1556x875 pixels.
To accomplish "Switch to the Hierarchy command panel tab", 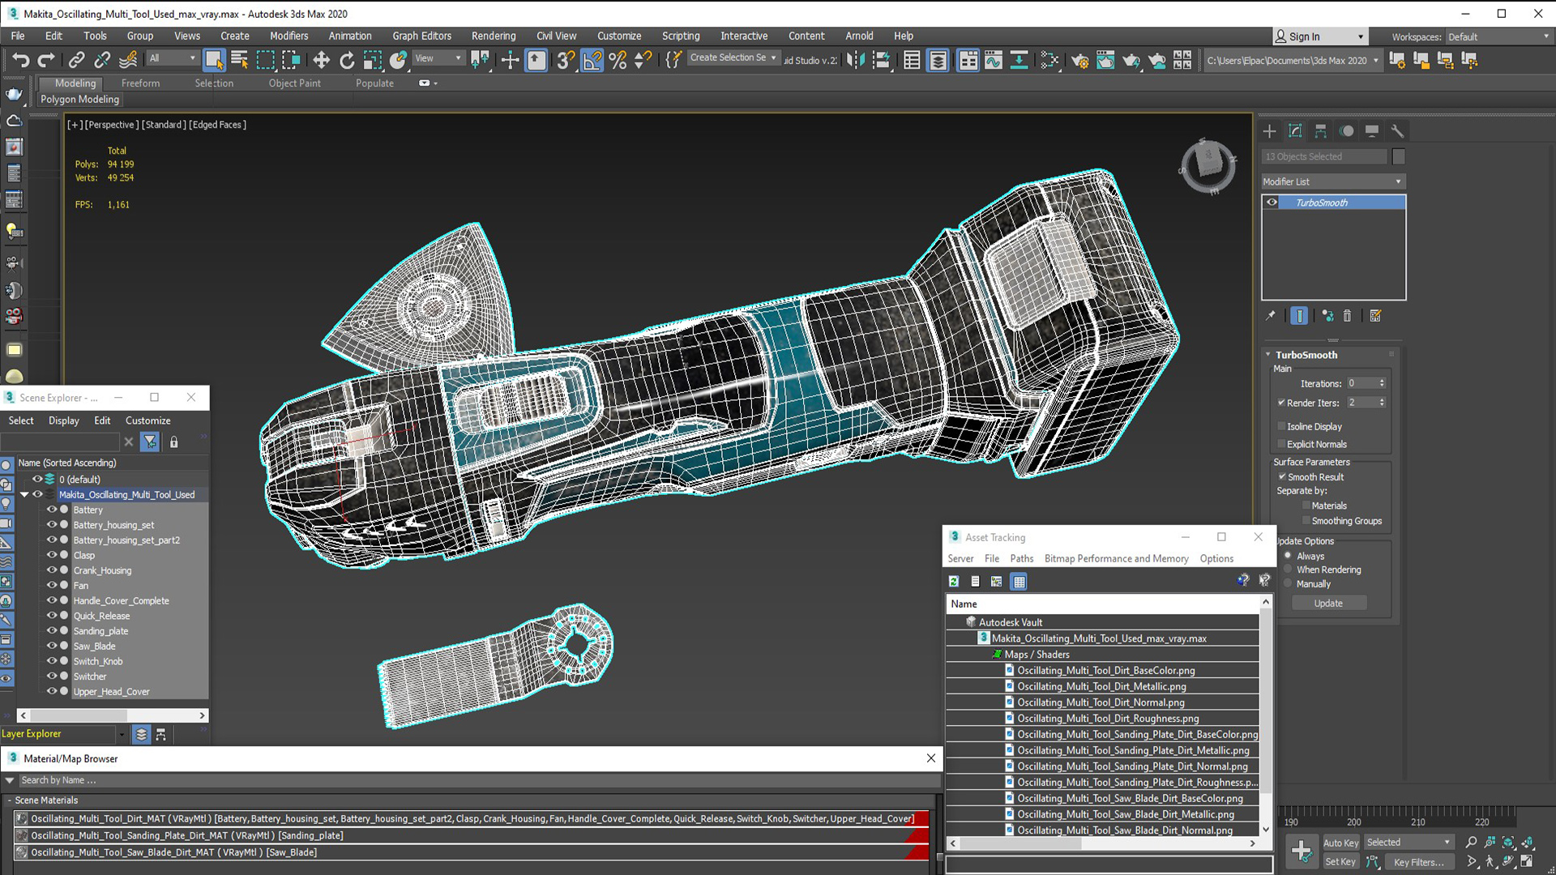I will [x=1320, y=131].
